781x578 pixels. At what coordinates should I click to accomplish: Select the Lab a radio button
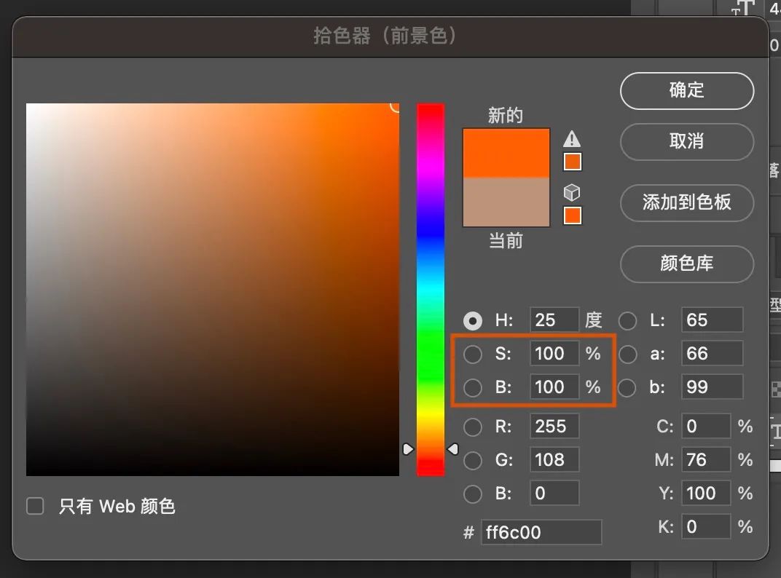tap(627, 354)
